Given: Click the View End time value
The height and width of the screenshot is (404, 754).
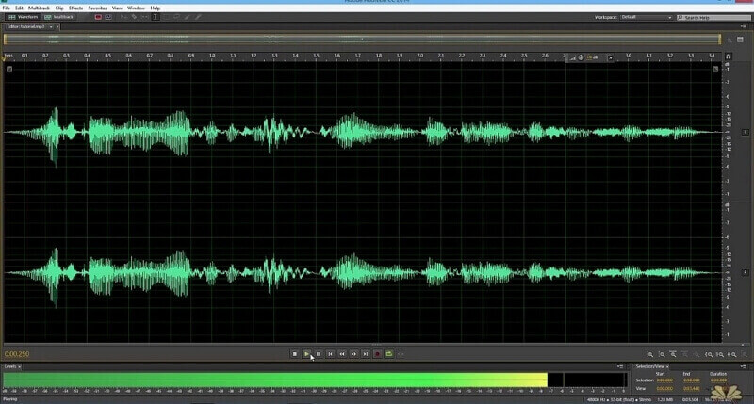Looking at the screenshot, I should [x=692, y=388].
